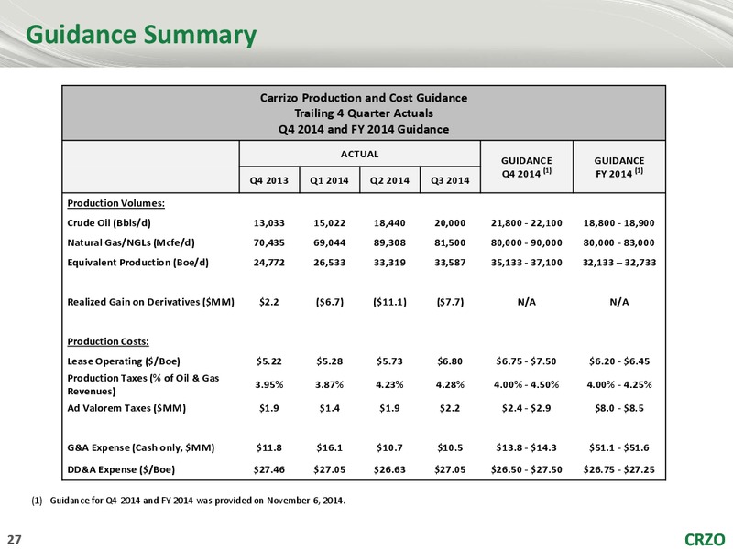The image size is (733, 549).
Task: Click DD&A Expense ($/Boe) label
Action: [x=121, y=469]
